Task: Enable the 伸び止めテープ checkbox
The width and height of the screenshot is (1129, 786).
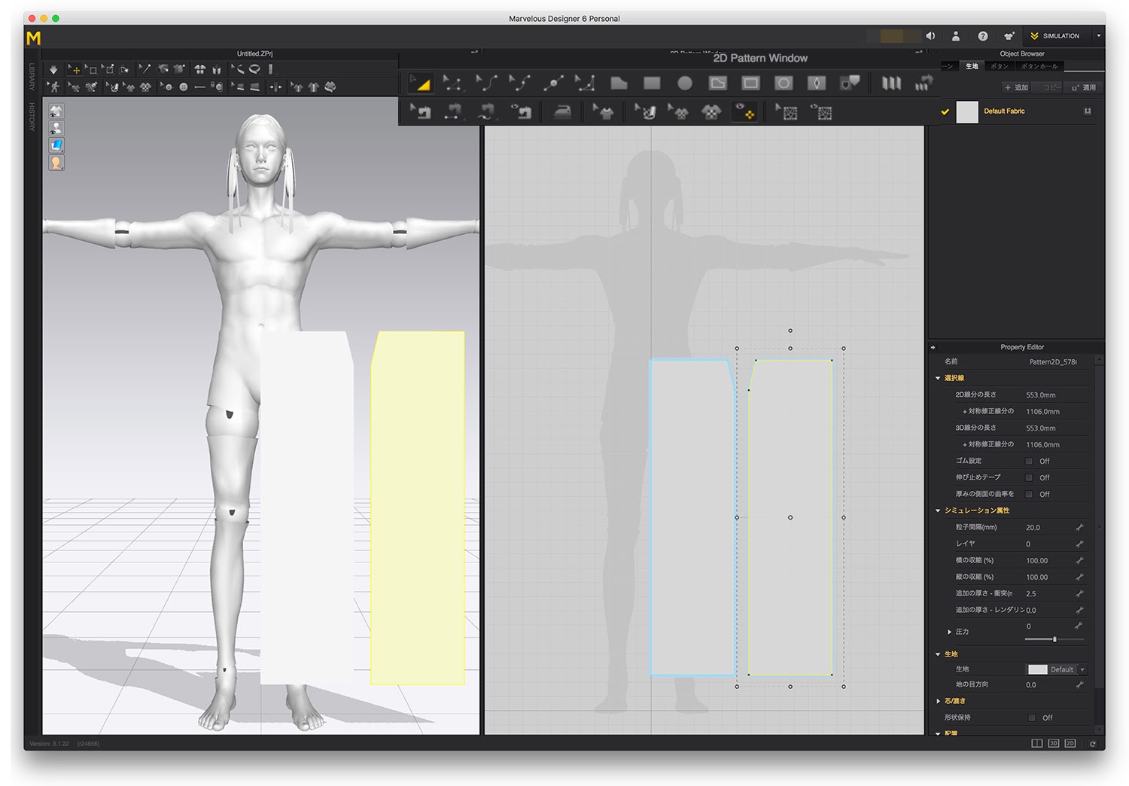Action: pyautogui.click(x=1029, y=477)
